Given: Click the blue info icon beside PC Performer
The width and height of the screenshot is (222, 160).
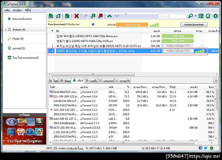Looking at the screenshot, I should [93, 24].
